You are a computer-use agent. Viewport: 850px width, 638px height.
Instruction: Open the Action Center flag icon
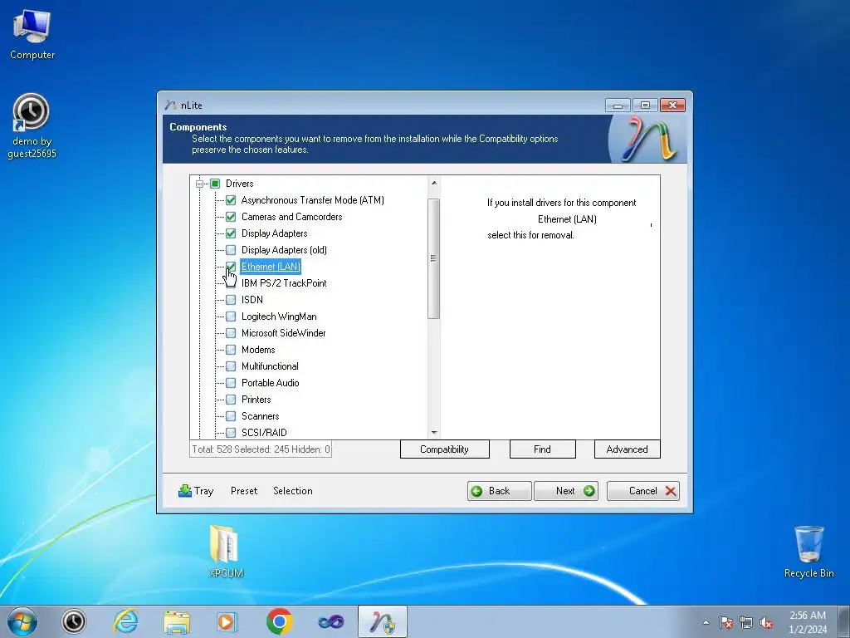pyautogui.click(x=726, y=622)
